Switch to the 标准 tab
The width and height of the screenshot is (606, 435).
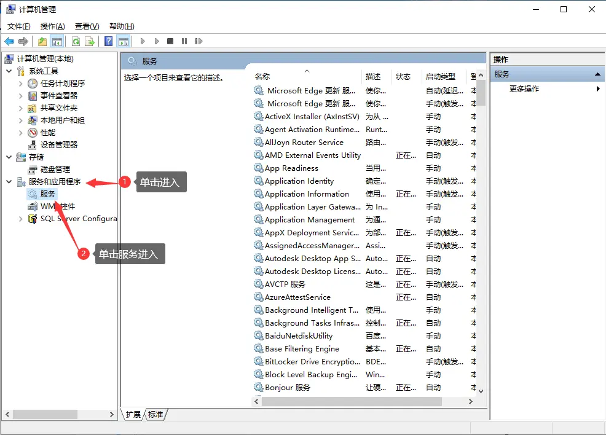[x=155, y=415]
